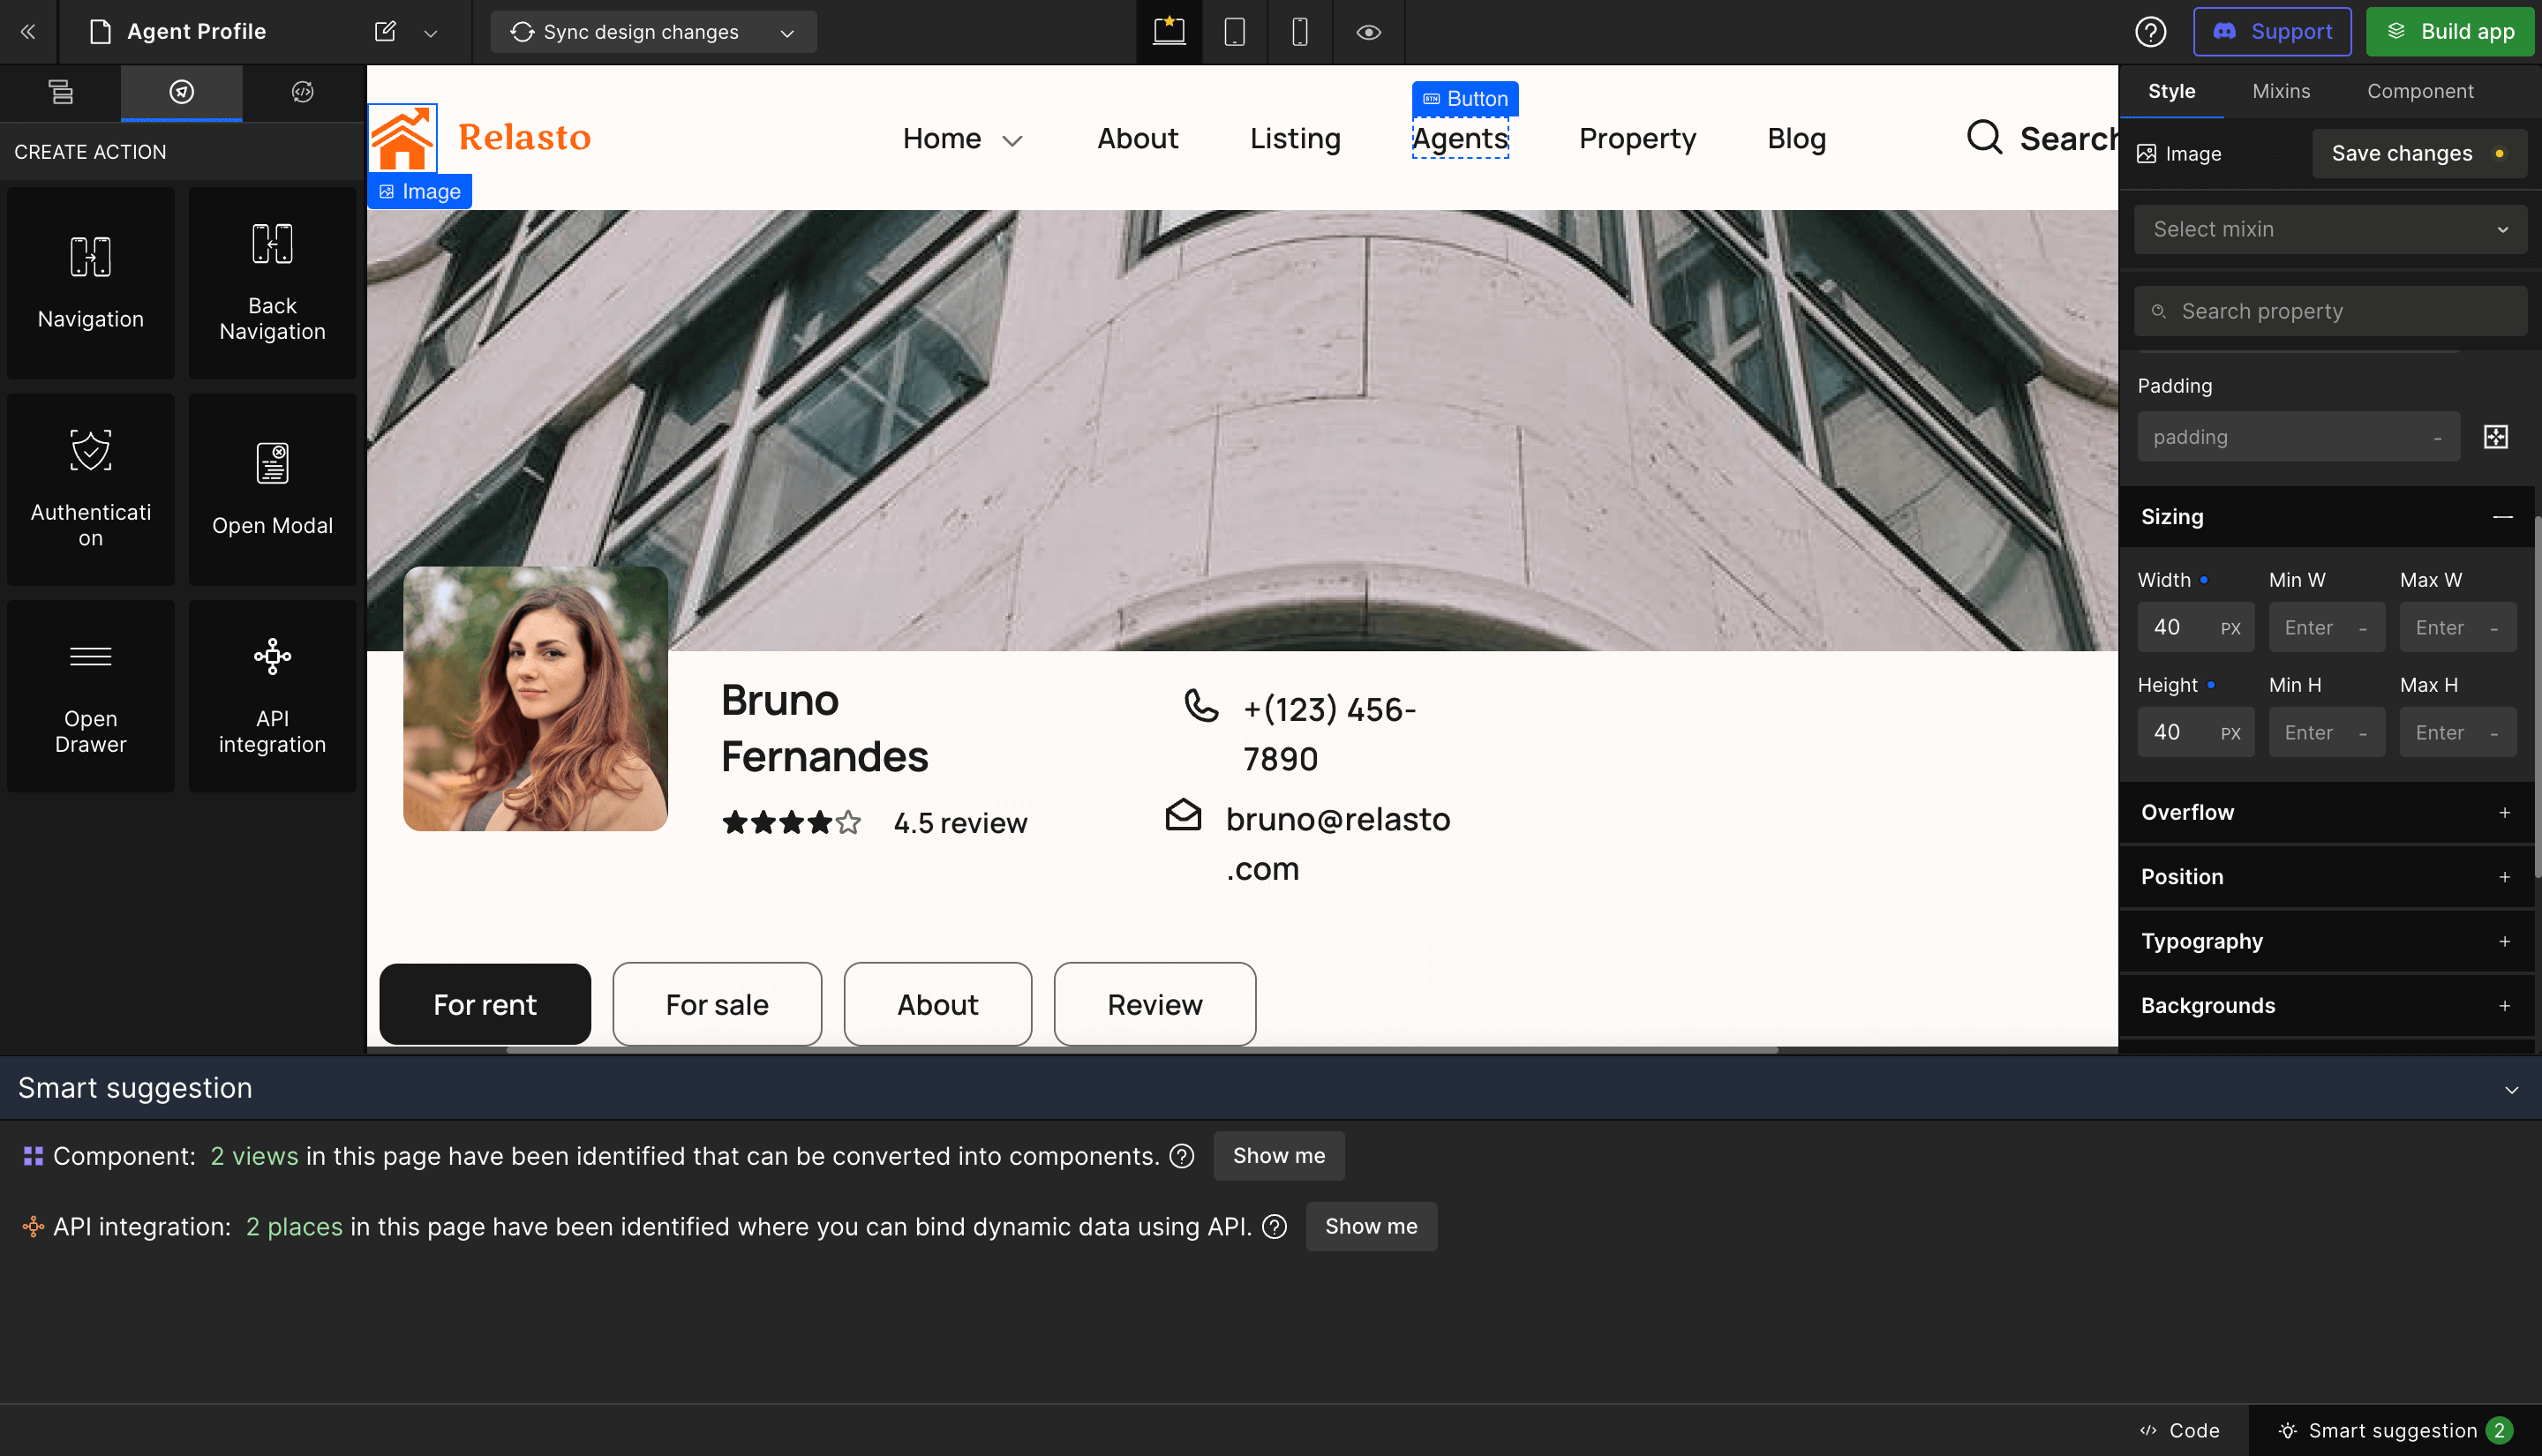
Task: Open the Select mixin dropdown
Action: pos(2330,229)
